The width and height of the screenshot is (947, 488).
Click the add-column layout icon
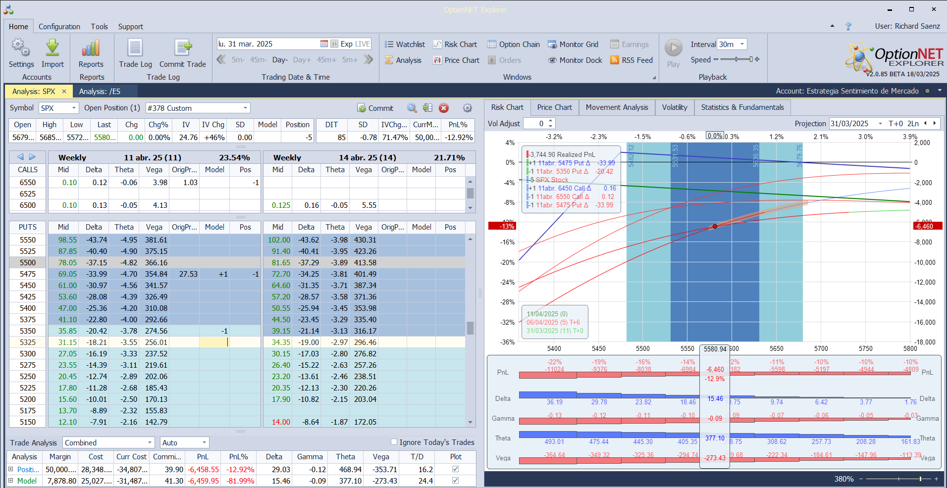tap(428, 108)
